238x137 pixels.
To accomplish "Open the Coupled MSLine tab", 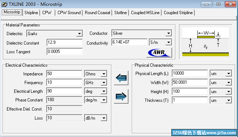I will pyautogui.click(x=145, y=13).
